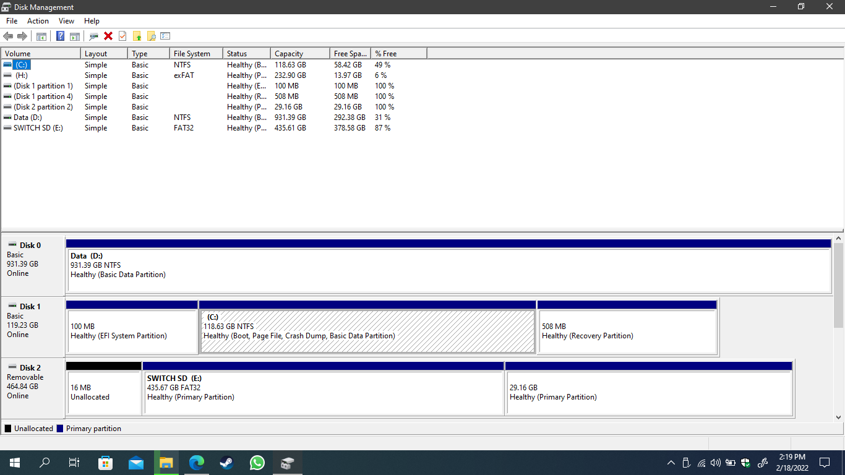The height and width of the screenshot is (475, 845).
Task: Open the Help menu
Action: point(92,21)
